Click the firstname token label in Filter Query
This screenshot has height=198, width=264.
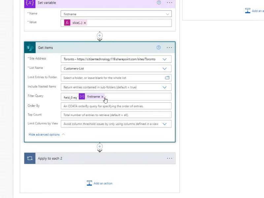tap(93, 97)
